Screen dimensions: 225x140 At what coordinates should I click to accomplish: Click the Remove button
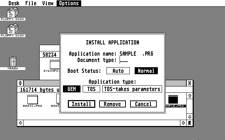point(112,104)
